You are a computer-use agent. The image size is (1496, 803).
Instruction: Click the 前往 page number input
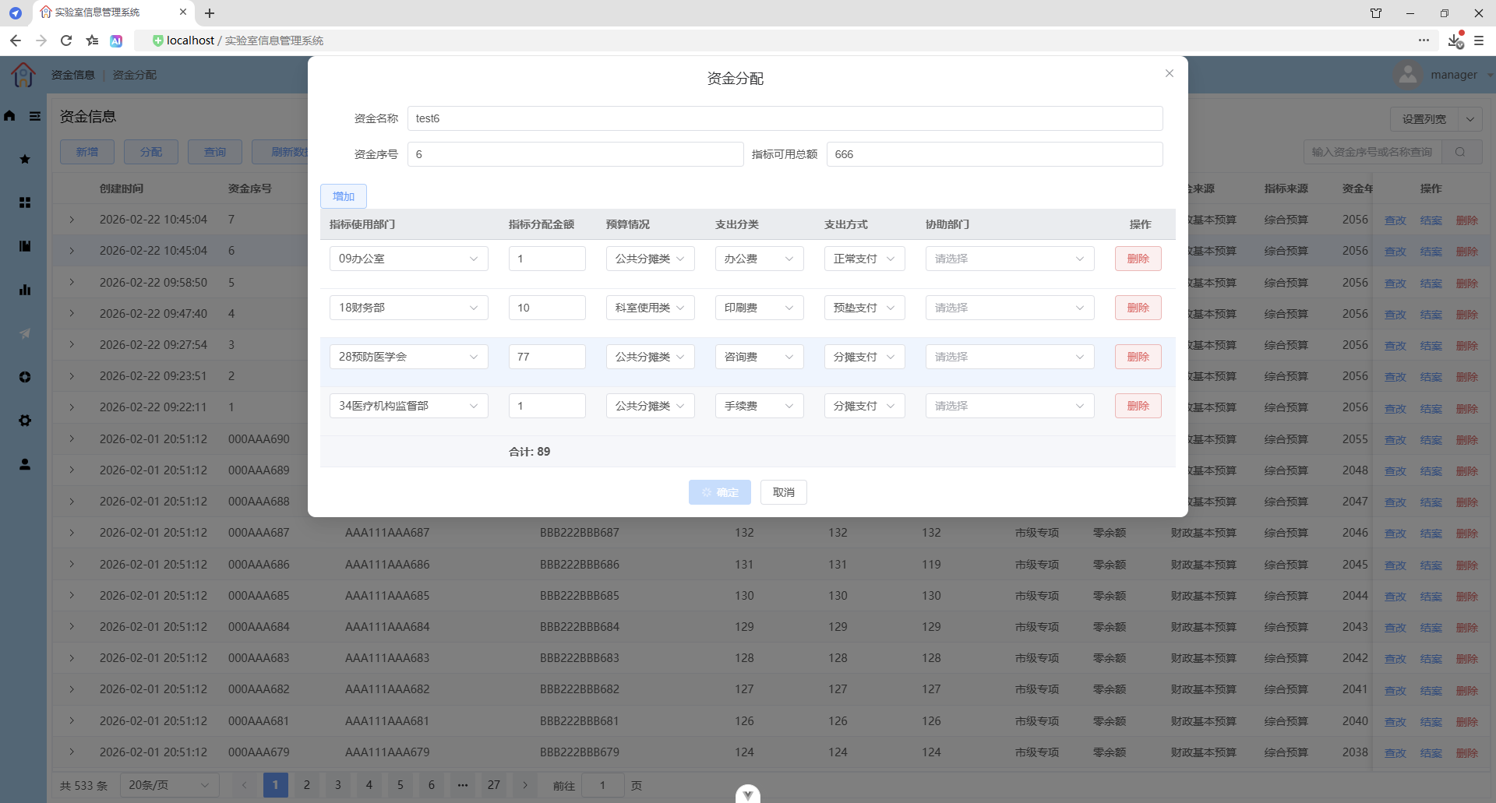(603, 785)
